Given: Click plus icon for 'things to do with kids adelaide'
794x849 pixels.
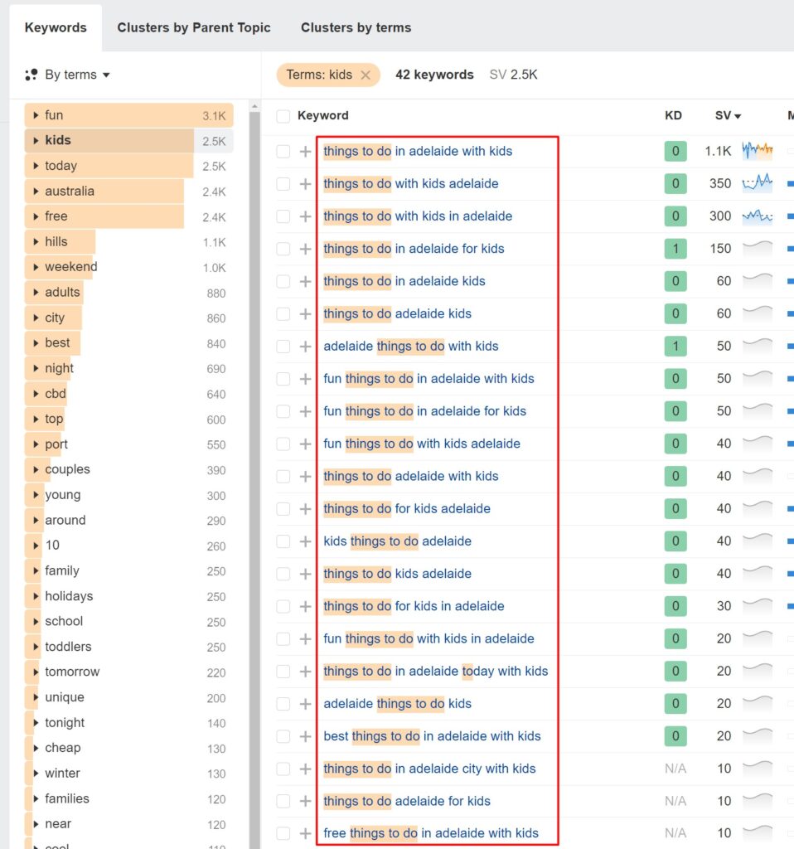Looking at the screenshot, I should pos(305,184).
